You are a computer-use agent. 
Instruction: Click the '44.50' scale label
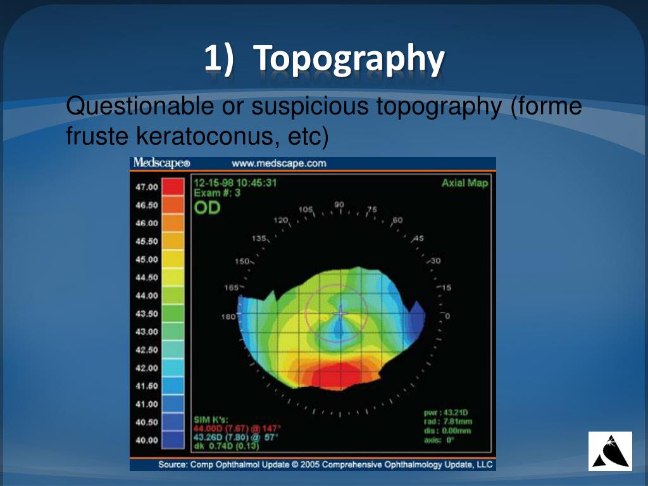click(x=147, y=277)
